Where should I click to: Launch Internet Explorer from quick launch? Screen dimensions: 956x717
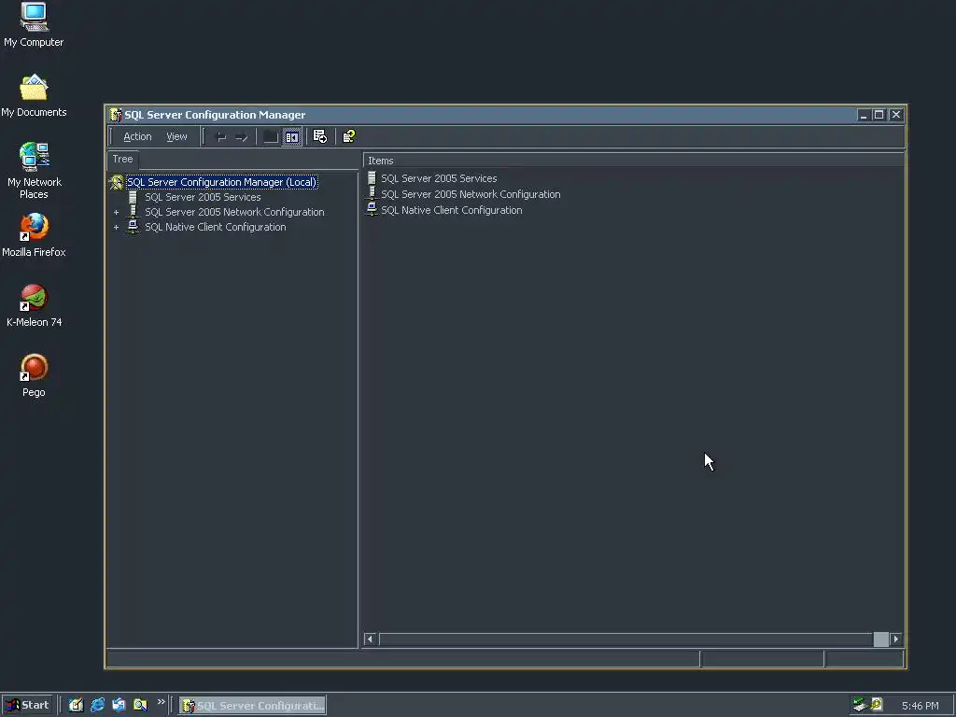pyautogui.click(x=97, y=706)
